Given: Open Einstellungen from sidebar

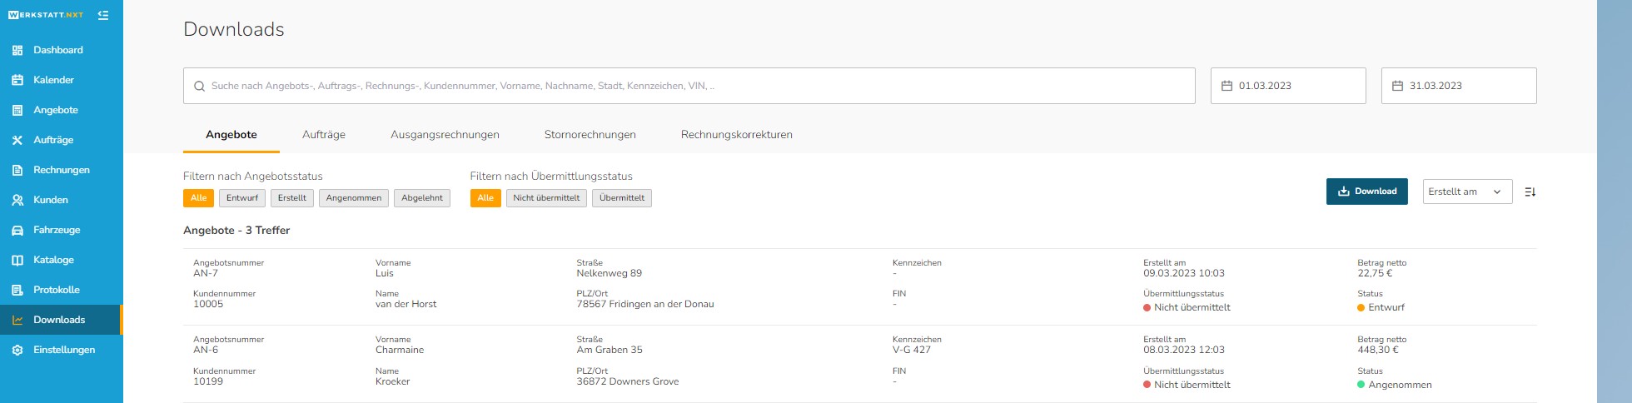Looking at the screenshot, I should coord(62,350).
